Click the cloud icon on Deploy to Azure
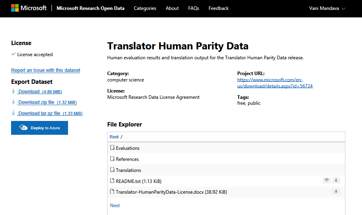 pyautogui.click(x=23, y=128)
